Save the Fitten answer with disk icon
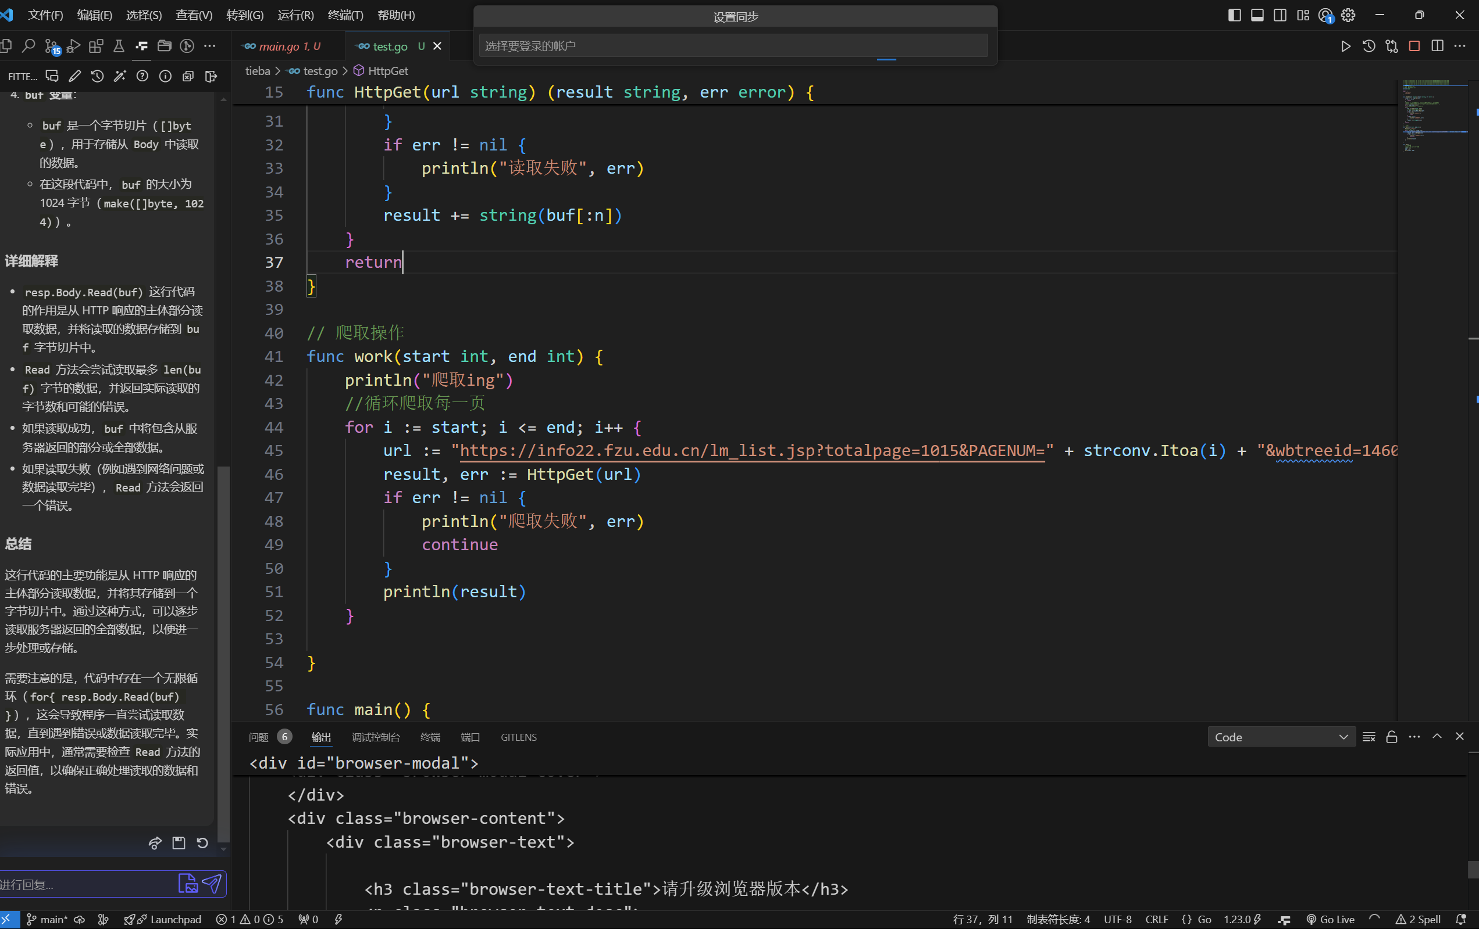This screenshot has width=1479, height=929. [179, 843]
